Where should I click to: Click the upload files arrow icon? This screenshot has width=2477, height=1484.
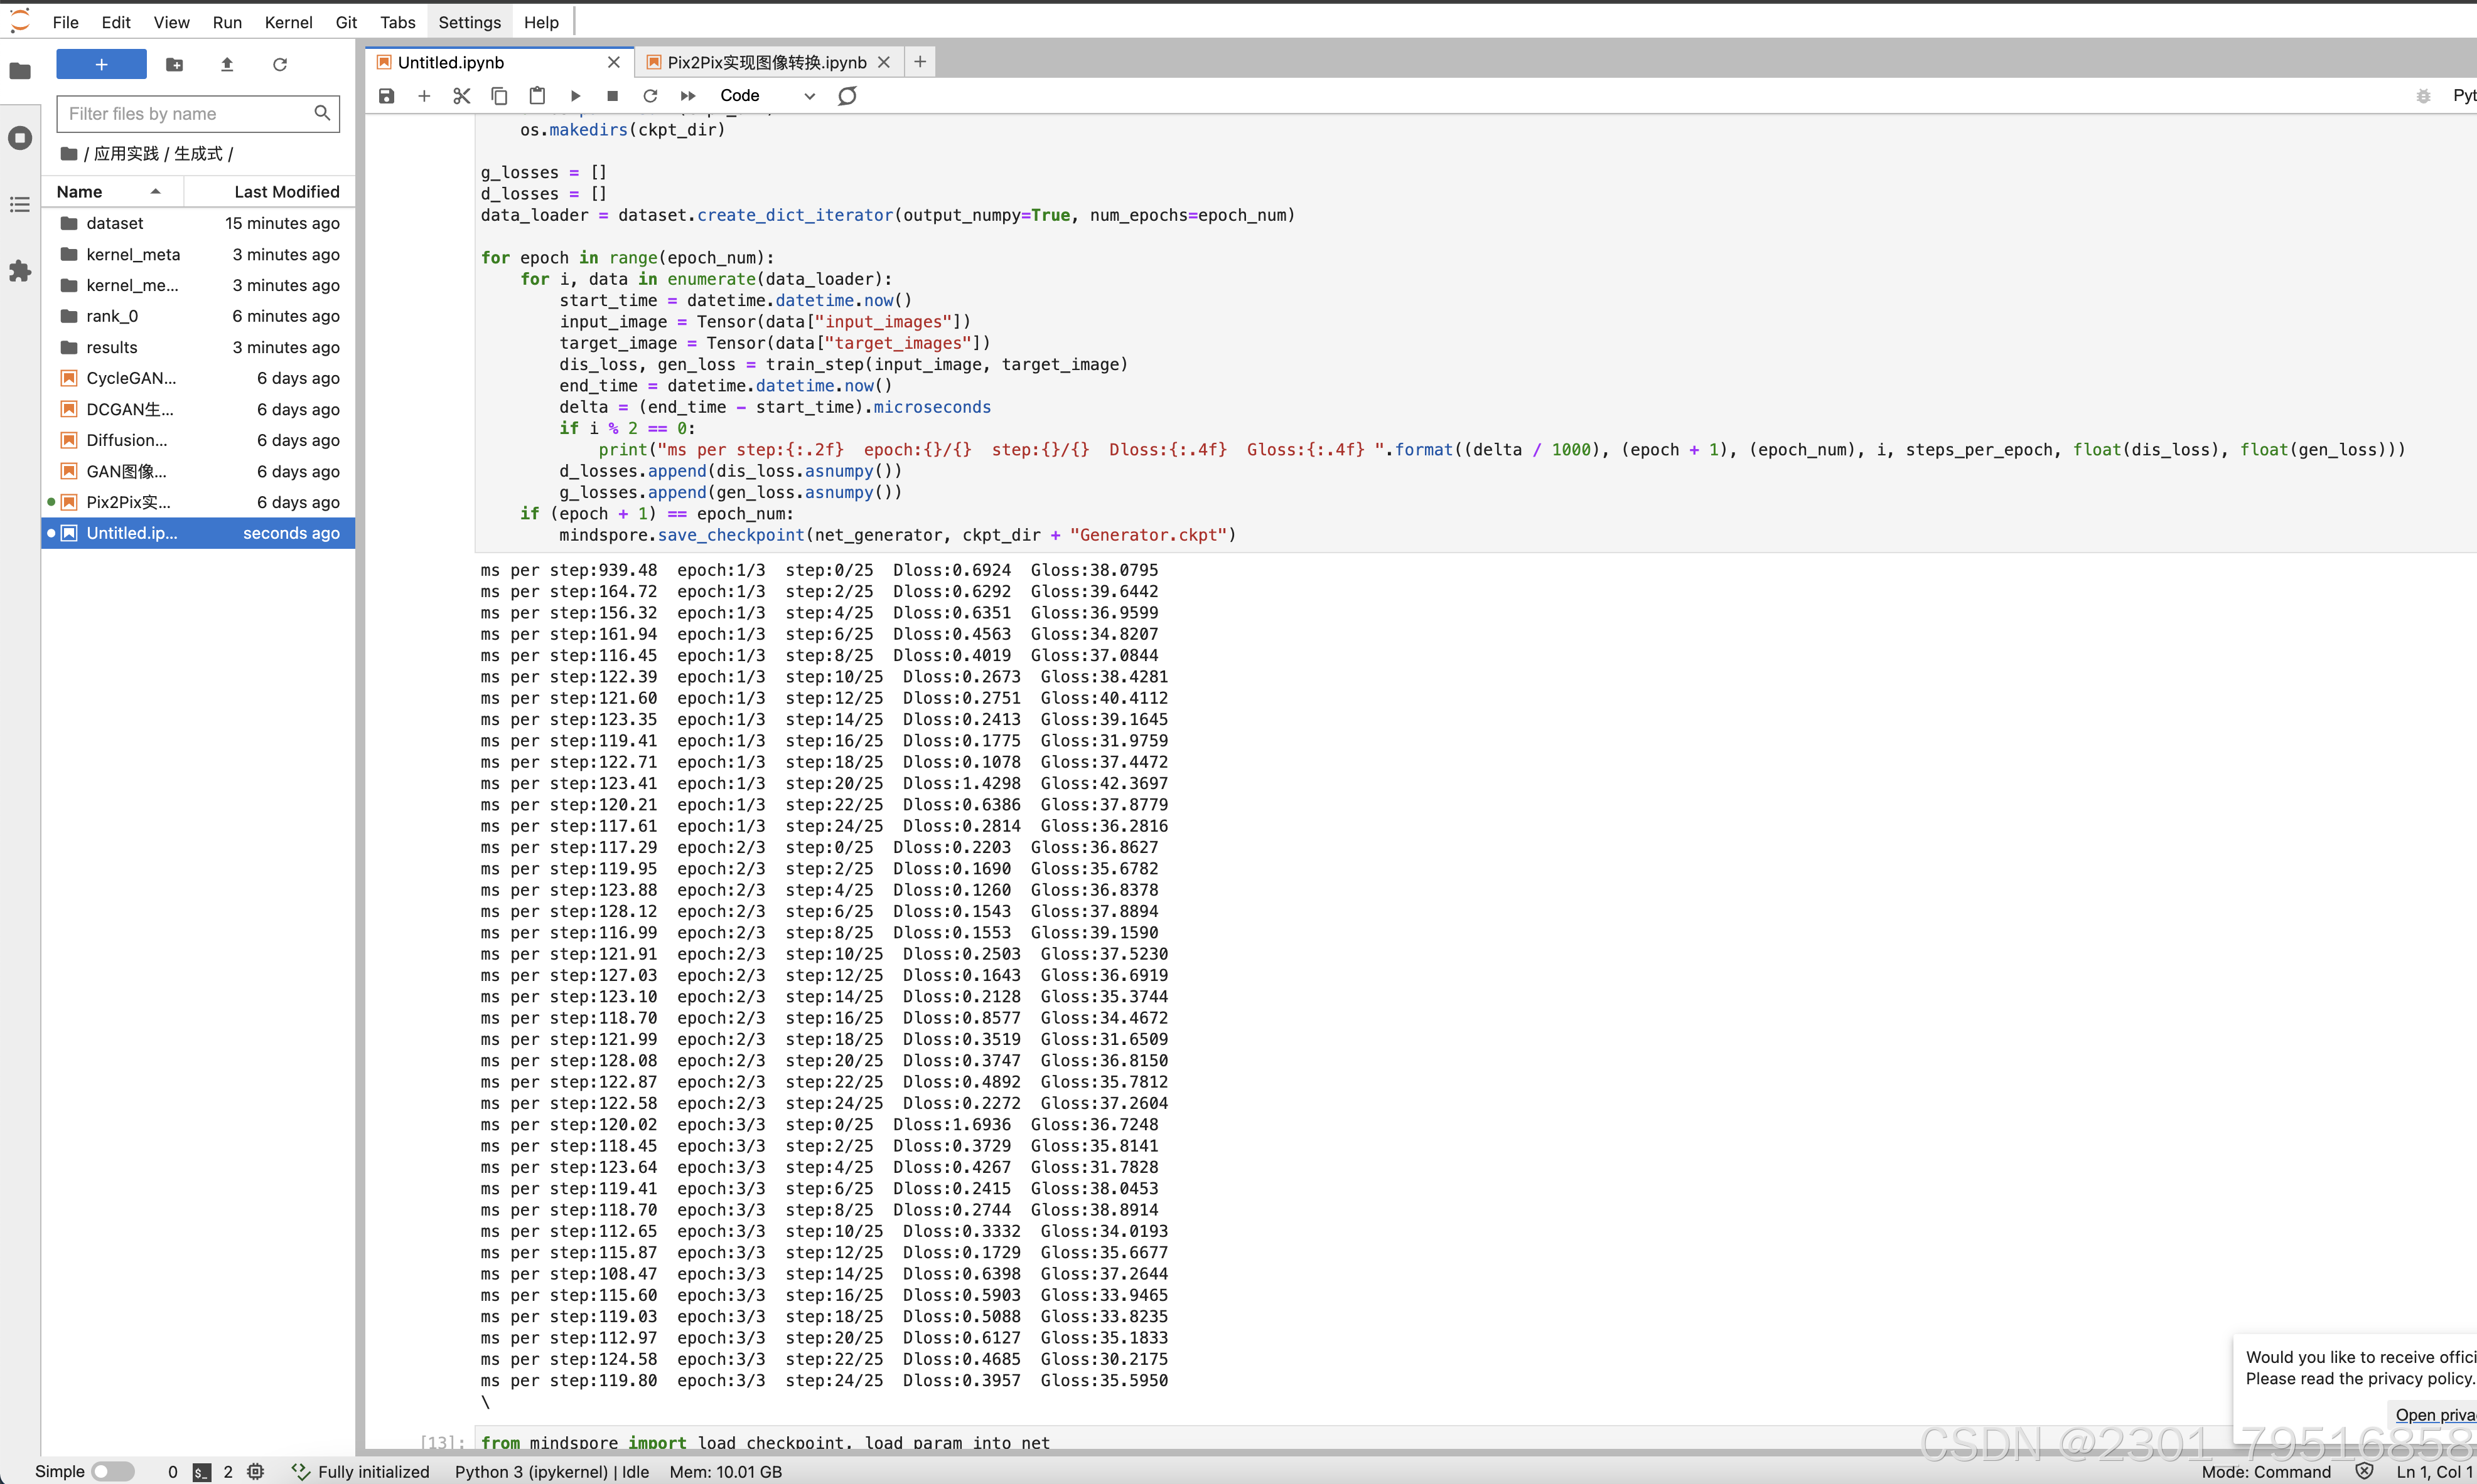coord(227,65)
